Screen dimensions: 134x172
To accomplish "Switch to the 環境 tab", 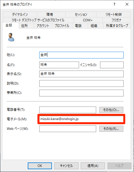I will pyautogui.click(x=51, y=14).
